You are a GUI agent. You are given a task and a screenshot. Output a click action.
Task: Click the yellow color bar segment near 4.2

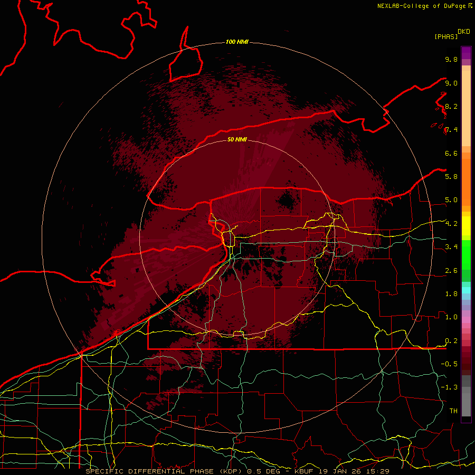466,226
